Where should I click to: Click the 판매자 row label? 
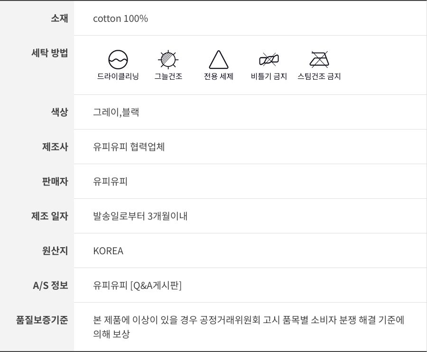(x=55, y=182)
